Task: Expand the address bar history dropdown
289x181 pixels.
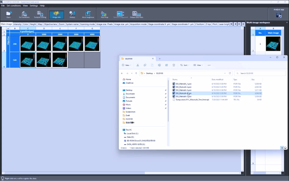Action: (x=225, y=73)
